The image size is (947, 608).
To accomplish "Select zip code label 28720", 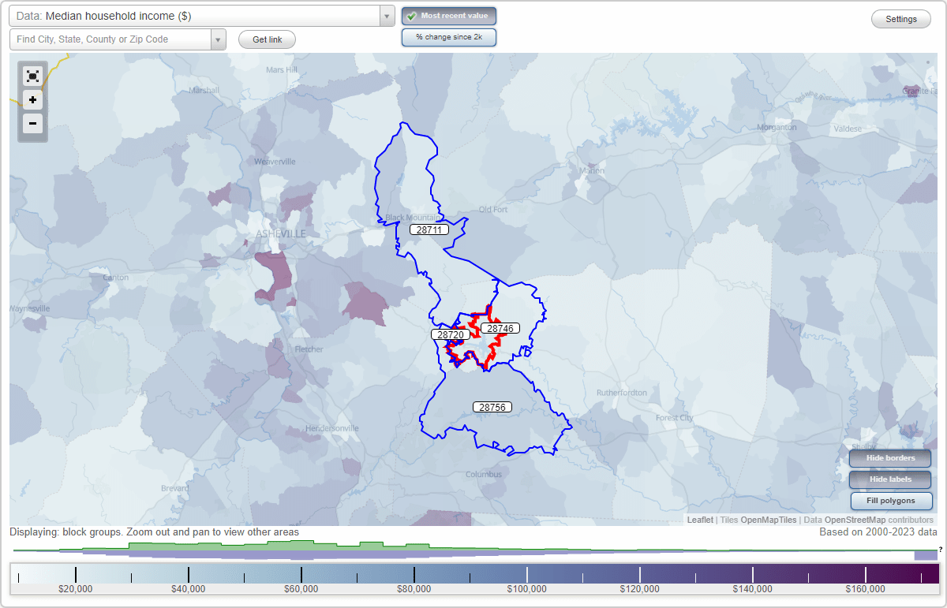I will 451,334.
